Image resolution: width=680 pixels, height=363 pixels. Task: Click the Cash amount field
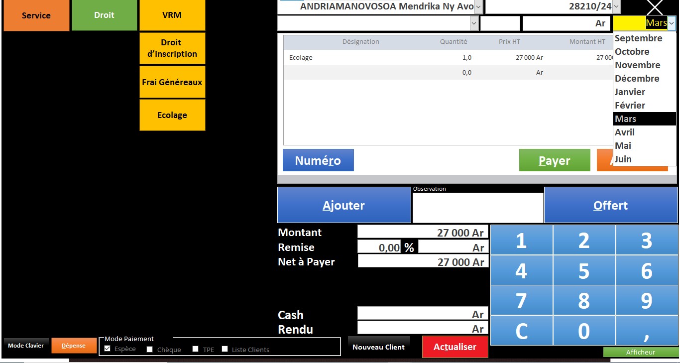423,314
